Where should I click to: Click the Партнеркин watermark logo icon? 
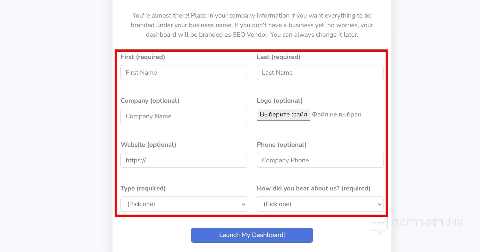click(x=378, y=224)
